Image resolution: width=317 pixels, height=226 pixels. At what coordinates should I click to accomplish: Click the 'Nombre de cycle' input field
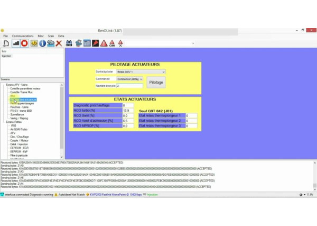pyautogui.click(x=129, y=85)
